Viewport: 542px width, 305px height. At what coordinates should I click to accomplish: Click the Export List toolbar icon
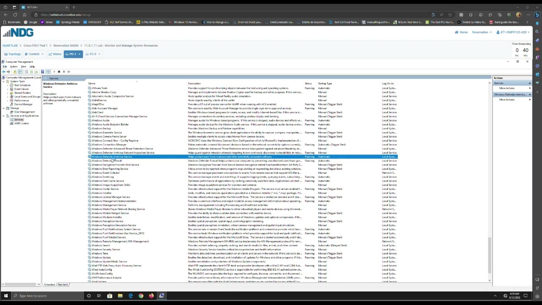36,72
